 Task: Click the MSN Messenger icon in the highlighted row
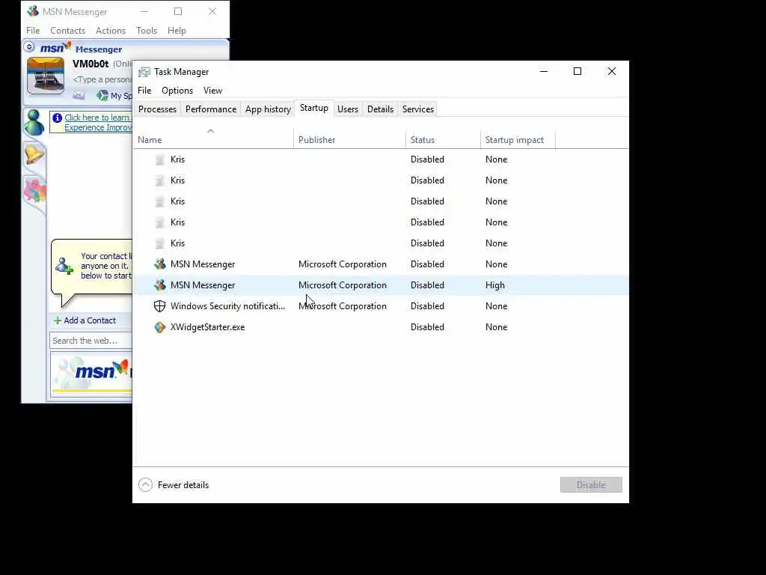click(x=160, y=285)
